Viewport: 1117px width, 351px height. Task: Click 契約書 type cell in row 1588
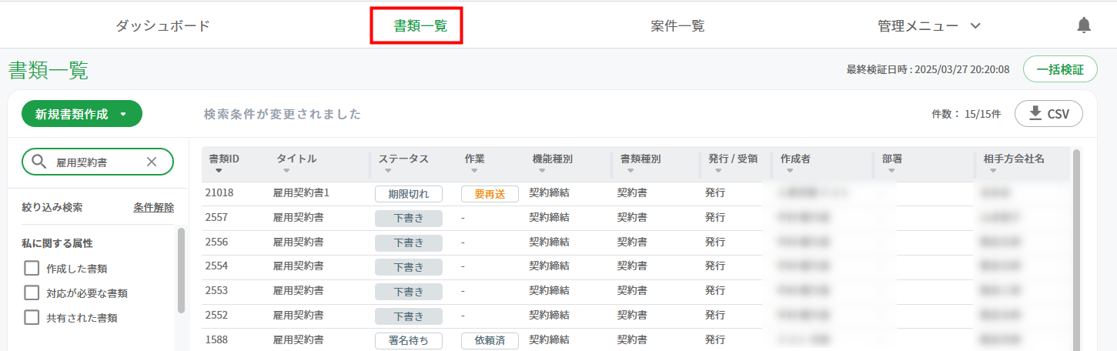632,339
